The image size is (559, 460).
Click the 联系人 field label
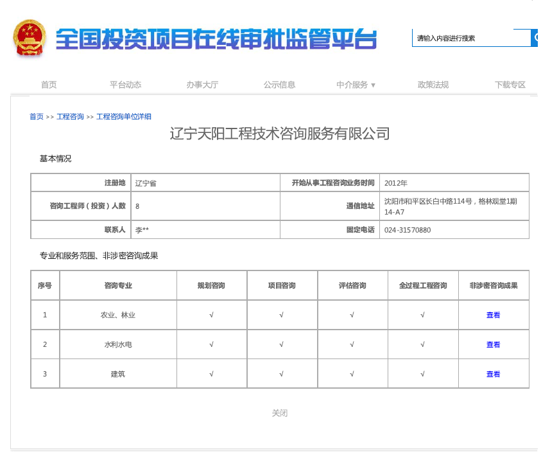tap(115, 229)
